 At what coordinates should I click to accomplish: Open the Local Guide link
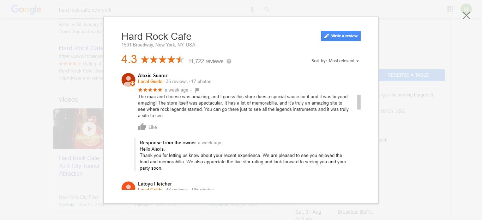pyautogui.click(x=150, y=81)
